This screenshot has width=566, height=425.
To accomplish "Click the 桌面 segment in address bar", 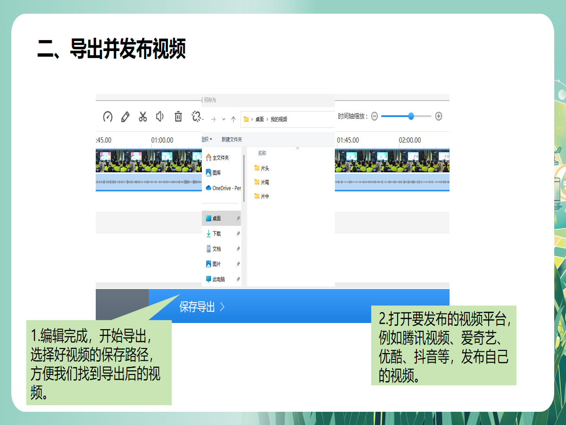I will point(259,119).
